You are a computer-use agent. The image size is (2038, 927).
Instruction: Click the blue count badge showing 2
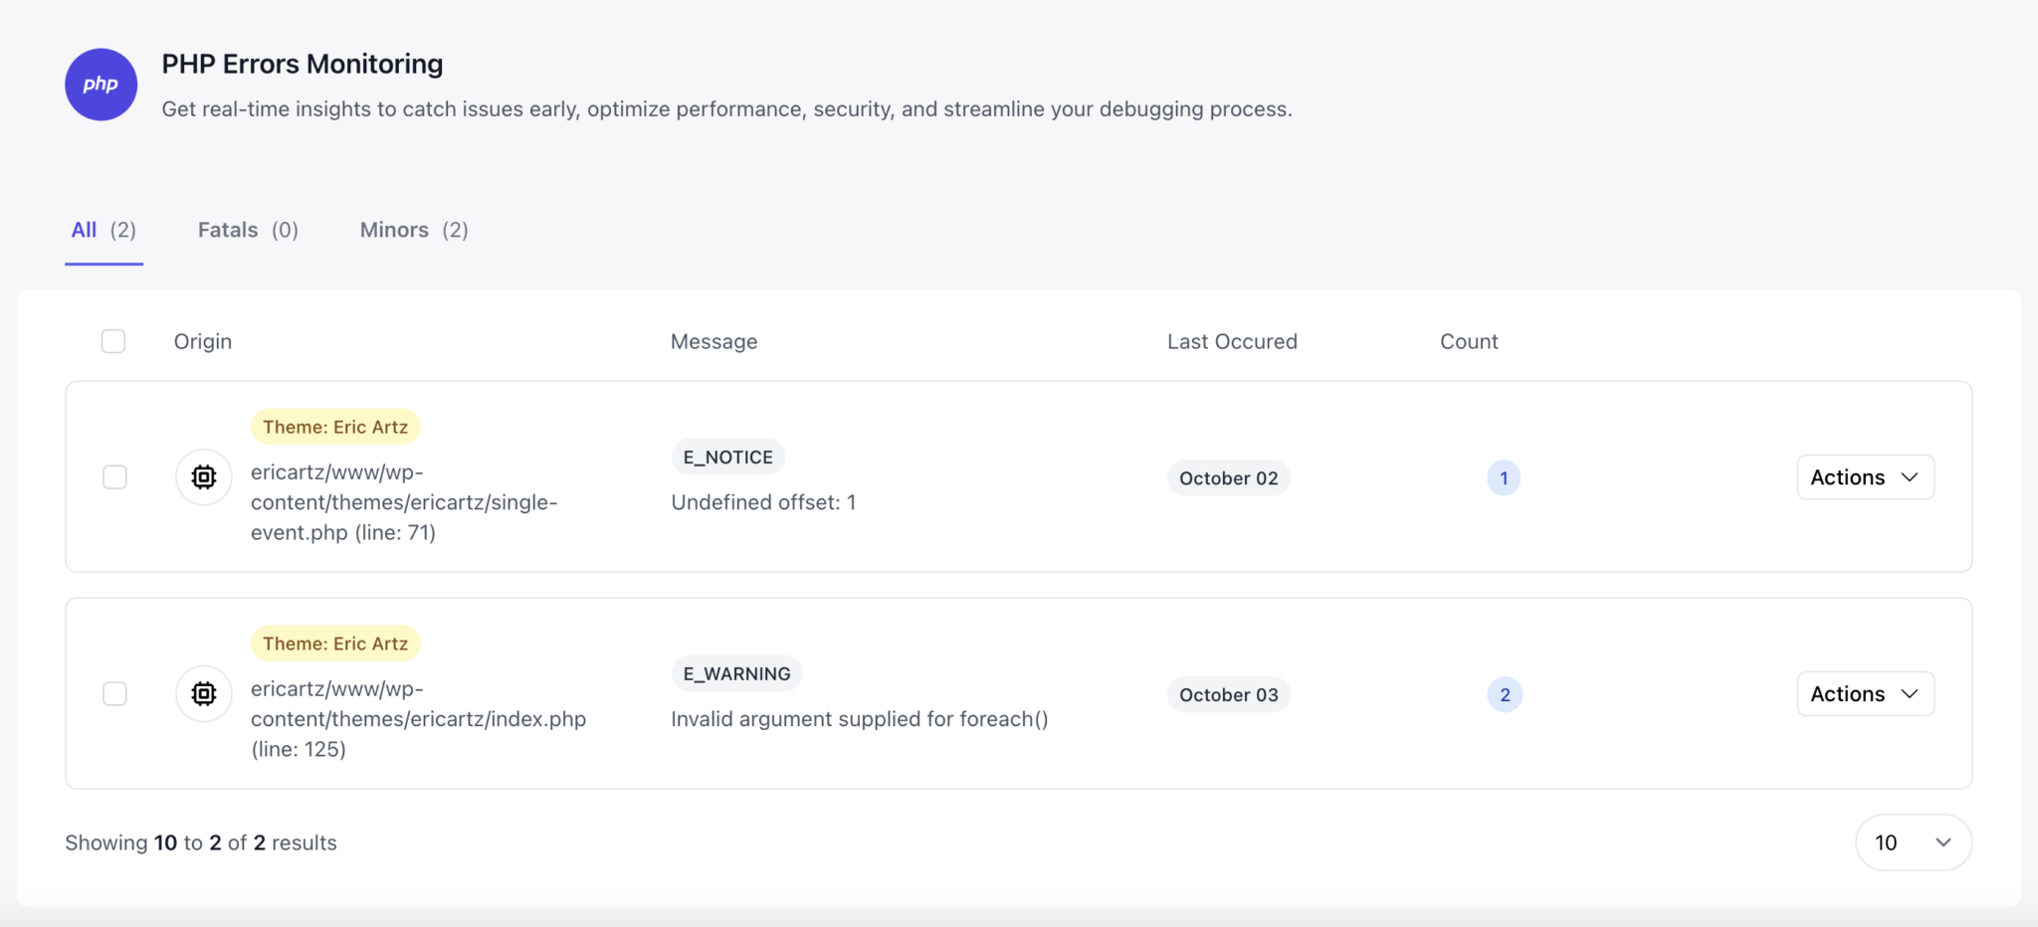(1504, 694)
